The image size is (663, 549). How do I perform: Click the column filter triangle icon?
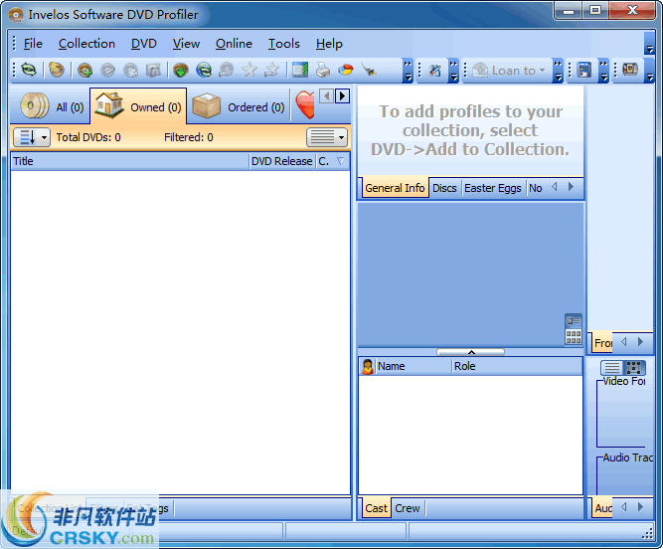click(x=340, y=161)
